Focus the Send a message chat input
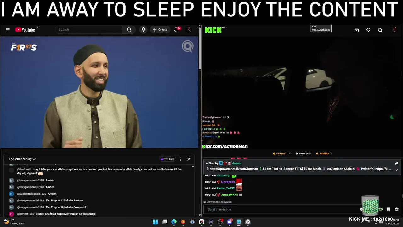Viewport: 403px width, 227px height. (x=282, y=209)
